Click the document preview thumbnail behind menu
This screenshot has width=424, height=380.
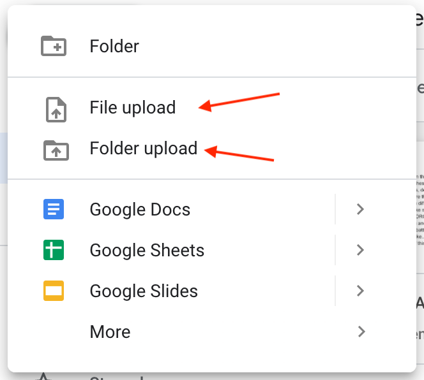click(x=420, y=209)
